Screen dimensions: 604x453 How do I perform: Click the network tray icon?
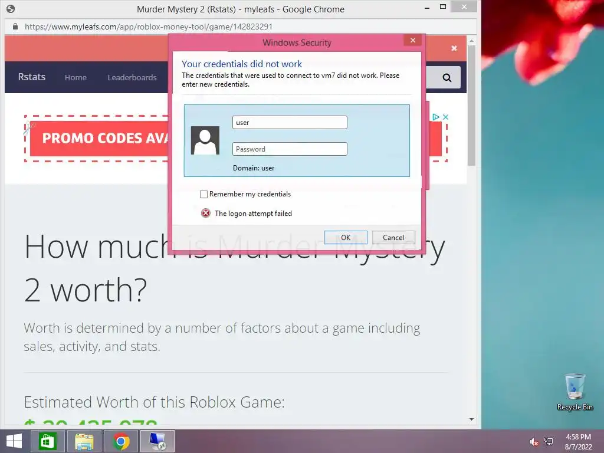pyautogui.click(x=549, y=442)
